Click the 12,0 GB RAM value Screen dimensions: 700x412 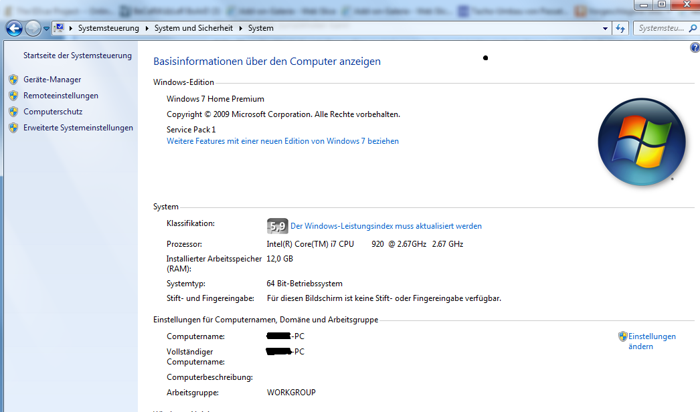pyautogui.click(x=280, y=259)
